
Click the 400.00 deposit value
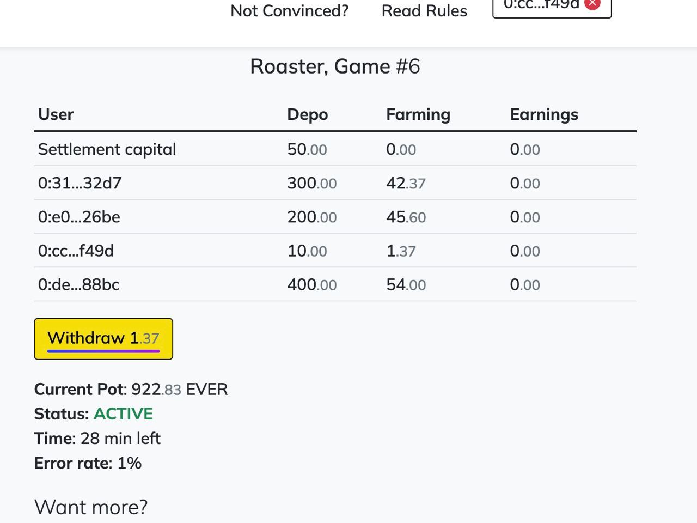click(x=311, y=284)
